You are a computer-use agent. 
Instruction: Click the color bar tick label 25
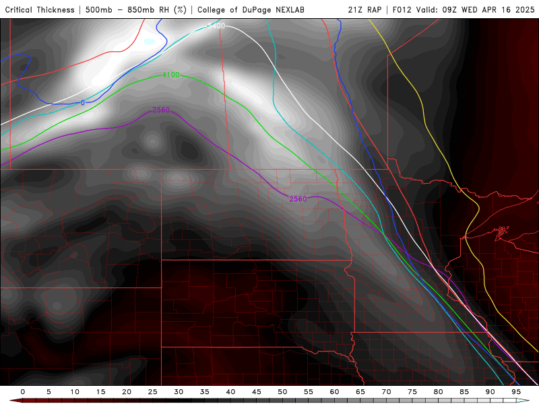pyautogui.click(x=153, y=392)
